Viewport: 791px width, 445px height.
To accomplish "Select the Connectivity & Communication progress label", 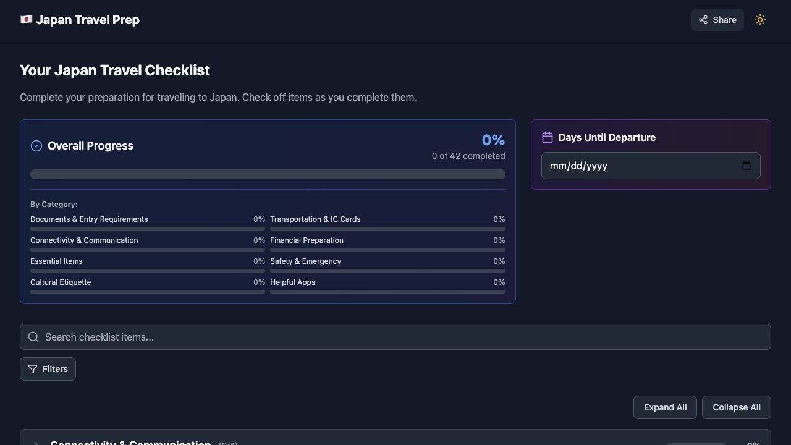I will pos(84,240).
